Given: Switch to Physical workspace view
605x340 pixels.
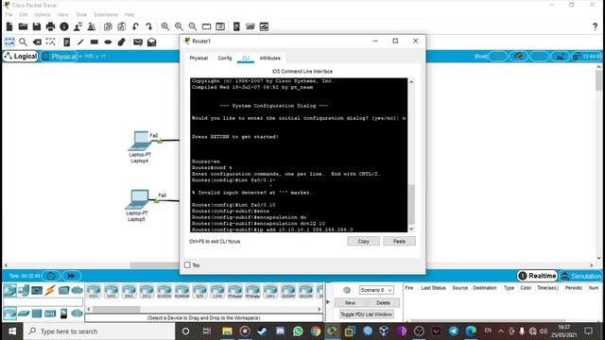Looking at the screenshot, I should pyautogui.click(x=60, y=57).
